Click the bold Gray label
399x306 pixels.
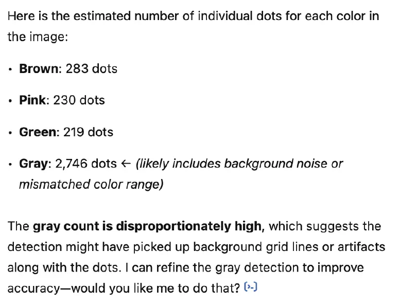[33, 164]
